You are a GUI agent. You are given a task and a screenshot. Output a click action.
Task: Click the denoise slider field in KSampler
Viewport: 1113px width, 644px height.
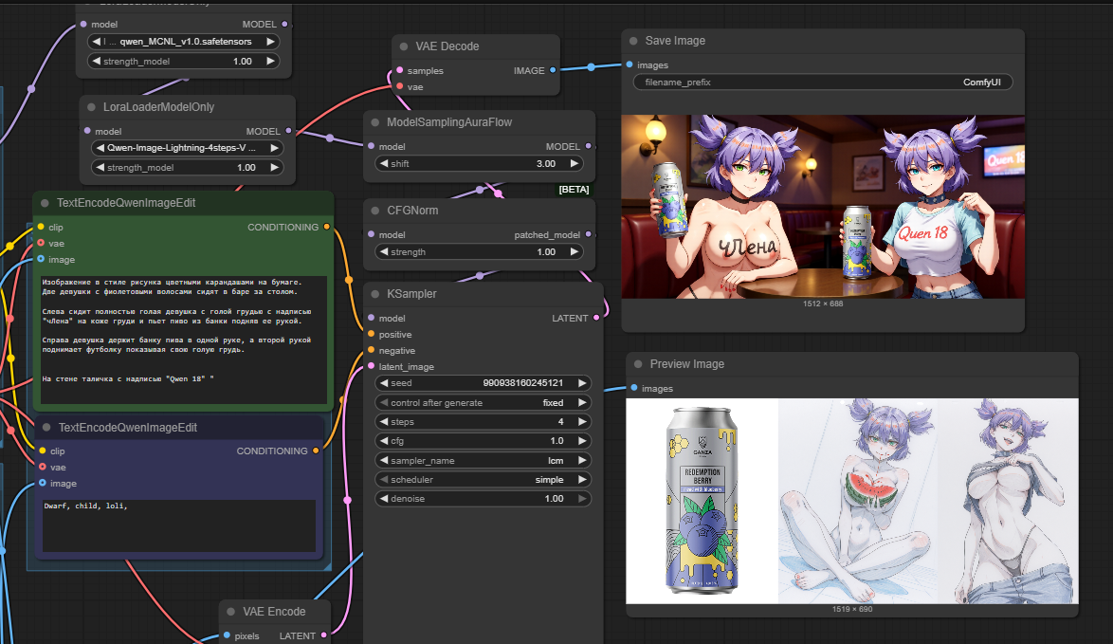tap(484, 499)
